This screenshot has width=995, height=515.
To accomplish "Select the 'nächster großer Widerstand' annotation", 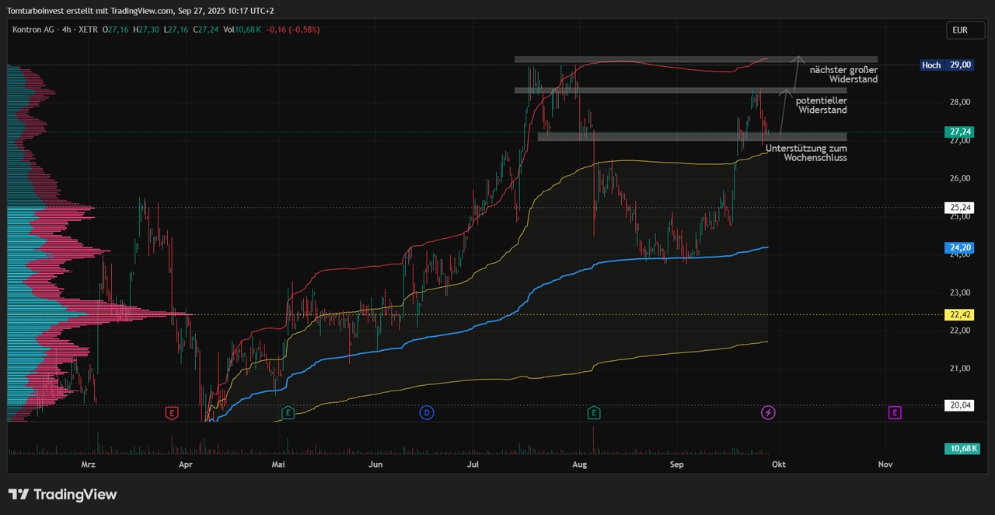I will pyautogui.click(x=843, y=75).
